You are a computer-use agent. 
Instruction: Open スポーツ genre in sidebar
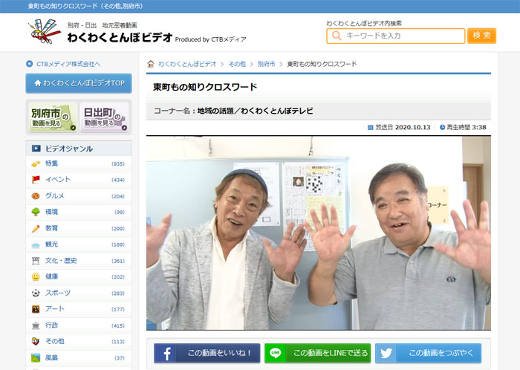click(x=79, y=293)
